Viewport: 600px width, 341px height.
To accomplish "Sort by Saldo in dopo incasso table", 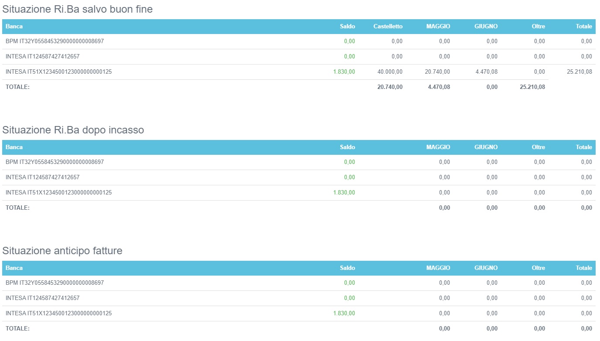I will pyautogui.click(x=347, y=147).
